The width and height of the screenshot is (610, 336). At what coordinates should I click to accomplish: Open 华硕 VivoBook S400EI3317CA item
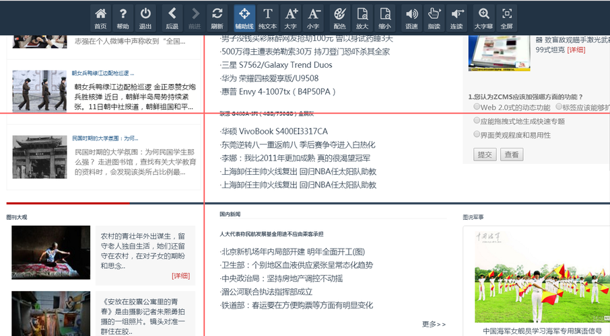(x=274, y=131)
